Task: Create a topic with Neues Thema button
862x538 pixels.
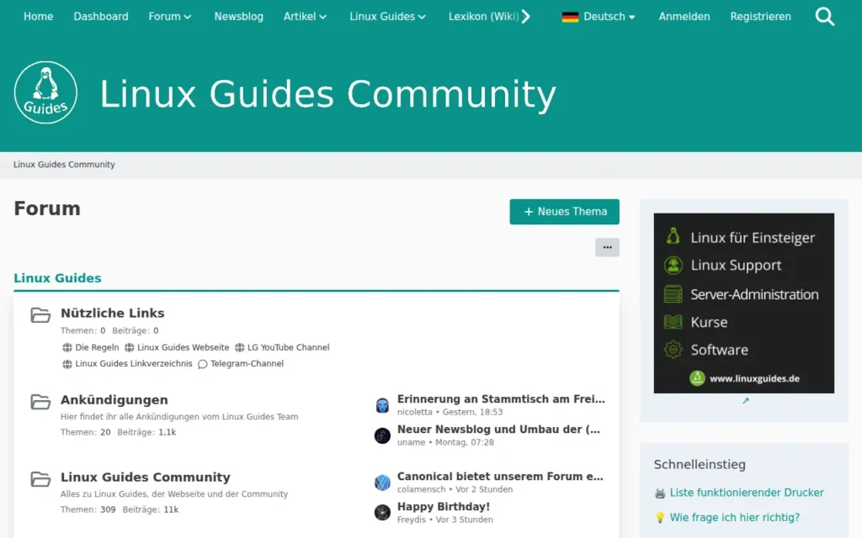Action: [565, 211]
